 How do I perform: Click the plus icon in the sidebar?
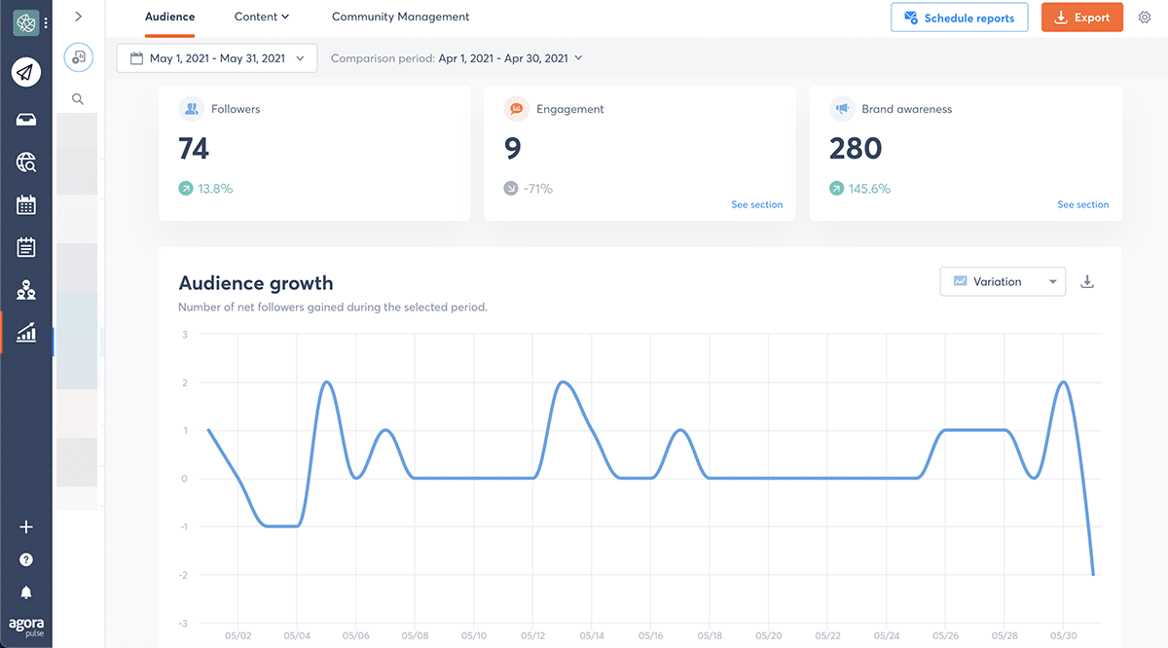[x=26, y=526]
